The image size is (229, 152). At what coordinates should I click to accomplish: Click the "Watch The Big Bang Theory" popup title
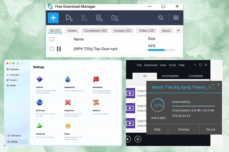(183, 87)
